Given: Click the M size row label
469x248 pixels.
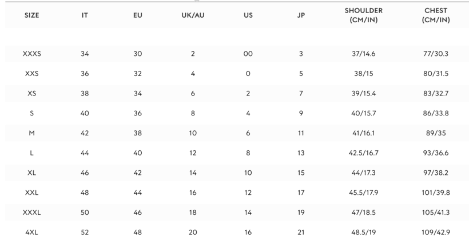Looking at the screenshot, I should click(31, 133).
